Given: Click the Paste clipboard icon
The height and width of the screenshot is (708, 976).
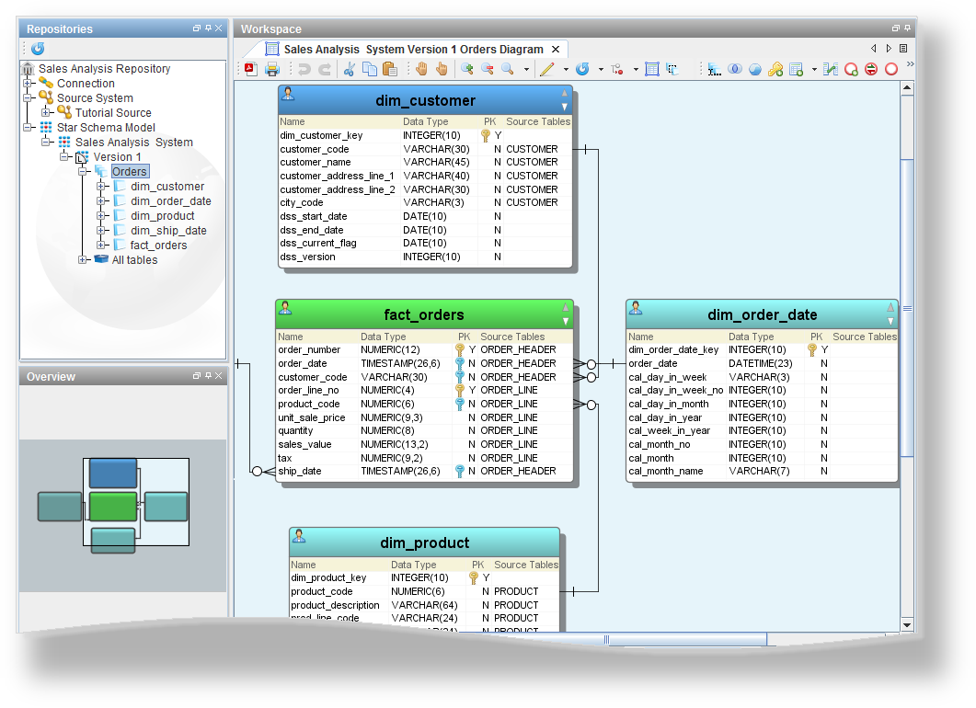Looking at the screenshot, I should (x=389, y=69).
